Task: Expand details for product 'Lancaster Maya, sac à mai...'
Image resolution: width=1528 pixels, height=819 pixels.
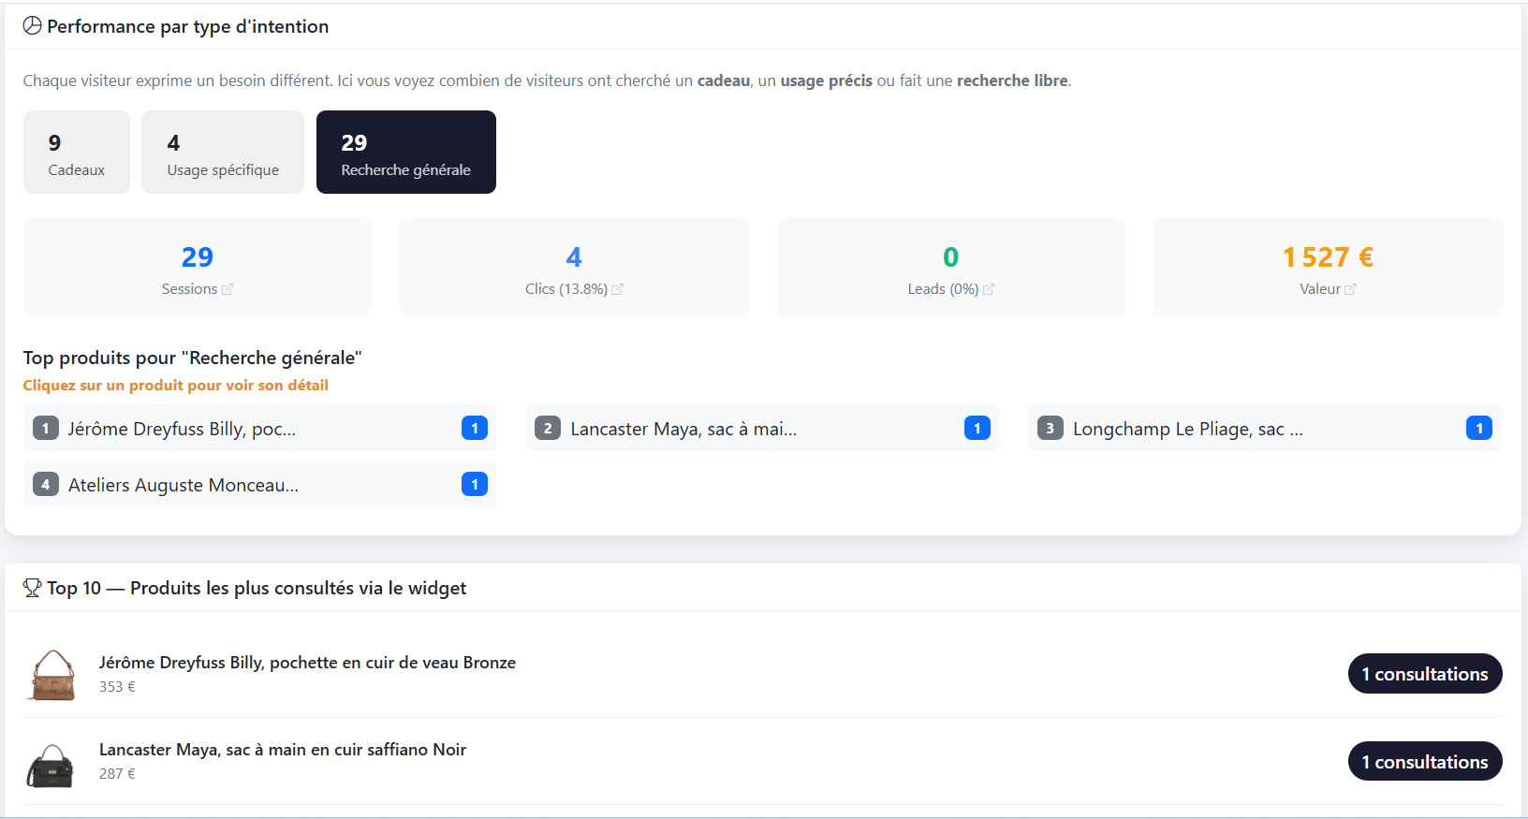Action: tap(761, 428)
